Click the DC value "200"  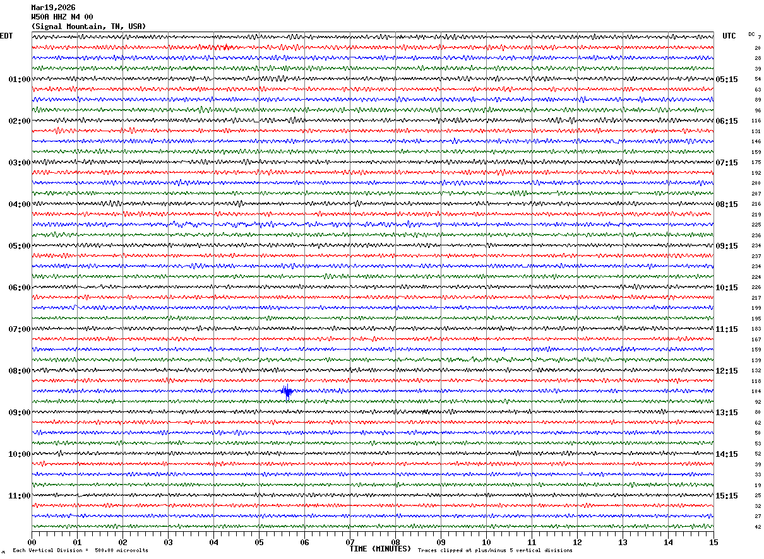coord(756,184)
